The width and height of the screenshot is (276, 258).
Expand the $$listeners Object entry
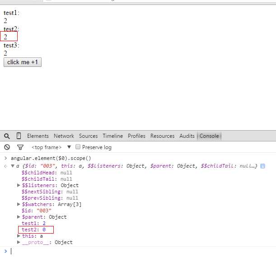pos(19,185)
